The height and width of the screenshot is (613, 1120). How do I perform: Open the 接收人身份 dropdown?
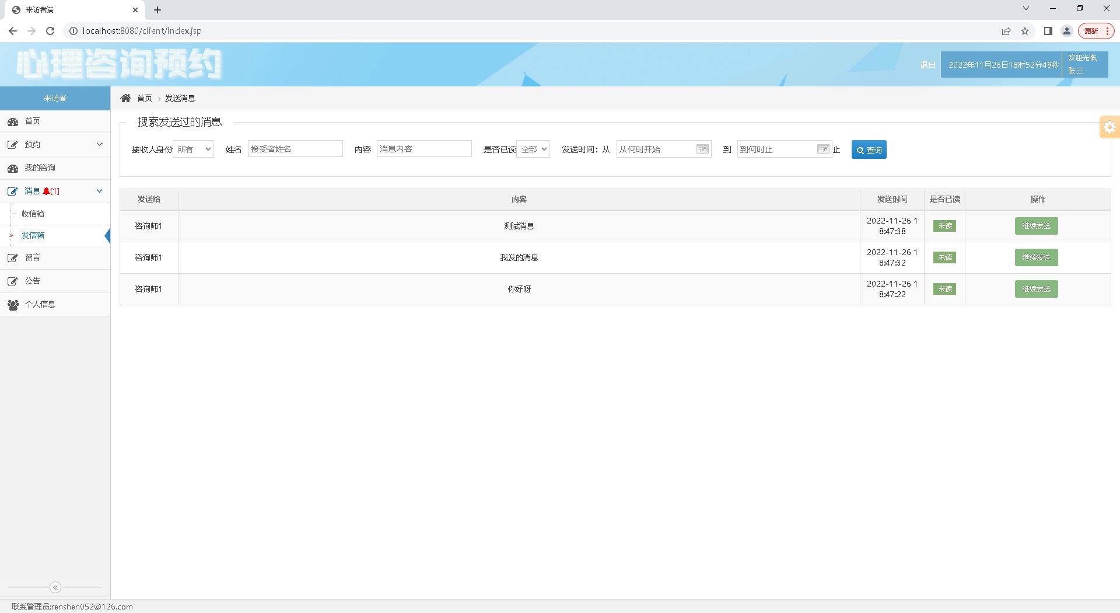point(194,149)
